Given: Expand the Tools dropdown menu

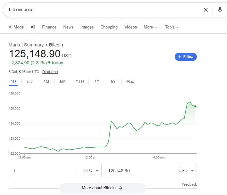Looking at the screenshot, I should pyautogui.click(x=172, y=27).
